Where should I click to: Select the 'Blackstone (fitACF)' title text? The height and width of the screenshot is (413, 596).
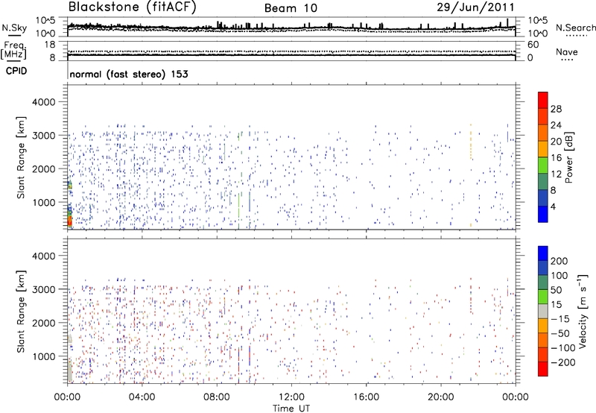point(133,7)
